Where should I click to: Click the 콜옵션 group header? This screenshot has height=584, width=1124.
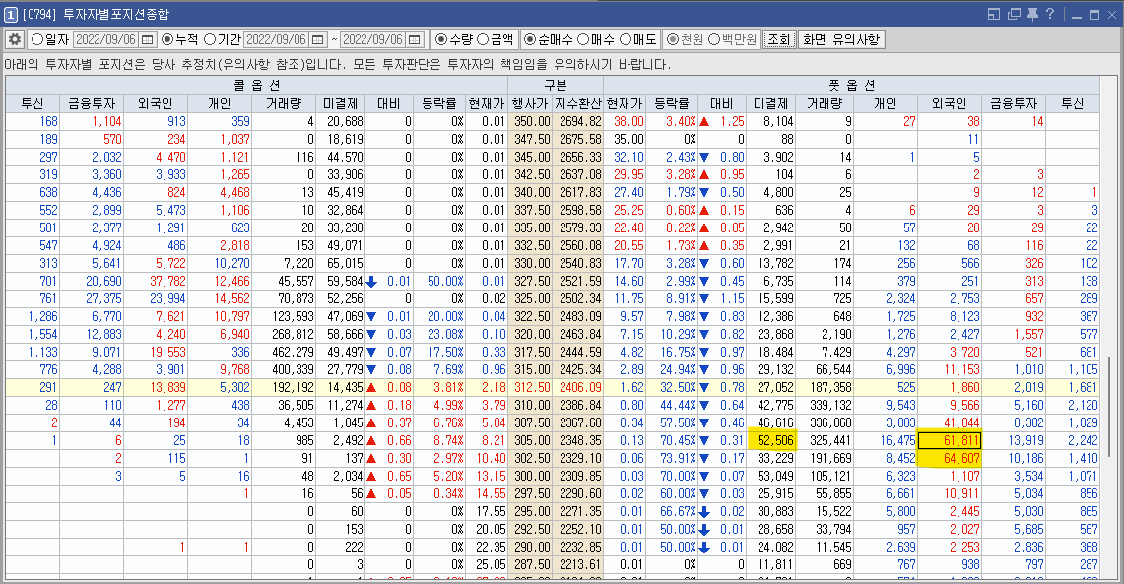click(x=257, y=86)
